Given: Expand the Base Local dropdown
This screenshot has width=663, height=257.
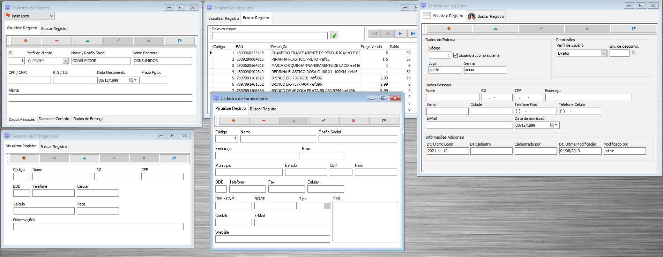Looking at the screenshot, I should tap(52, 16).
